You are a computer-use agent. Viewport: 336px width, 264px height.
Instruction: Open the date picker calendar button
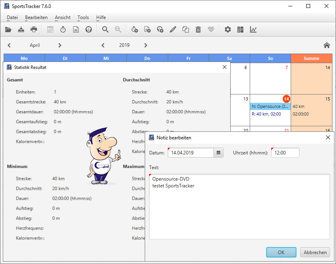point(218,153)
